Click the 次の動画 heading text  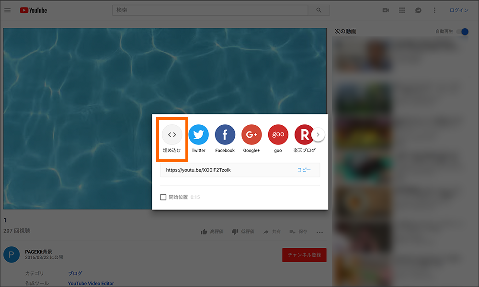pyautogui.click(x=345, y=31)
